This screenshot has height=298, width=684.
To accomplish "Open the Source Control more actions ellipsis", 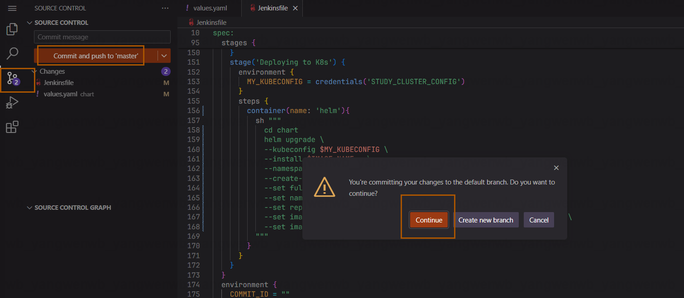I will tap(165, 8).
